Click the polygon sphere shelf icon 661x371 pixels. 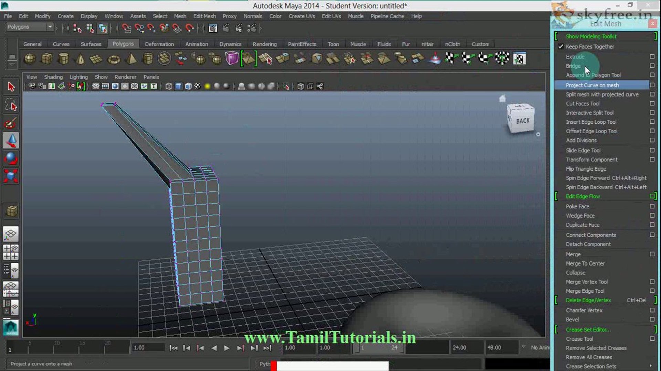30,59
